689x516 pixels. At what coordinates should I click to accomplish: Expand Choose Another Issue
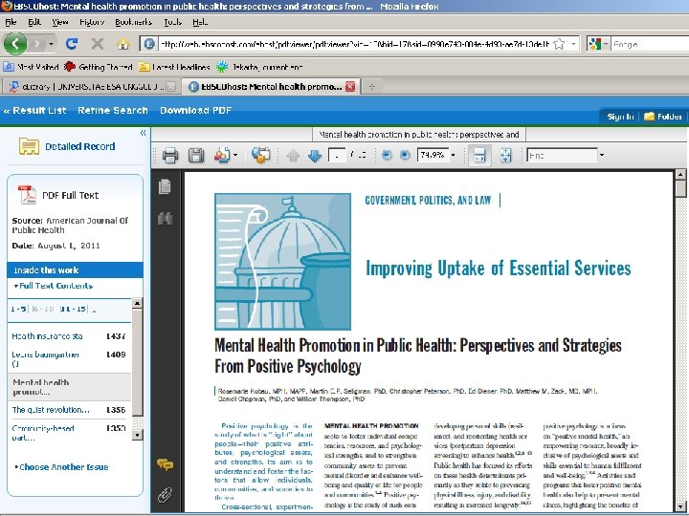pyautogui.click(x=61, y=467)
